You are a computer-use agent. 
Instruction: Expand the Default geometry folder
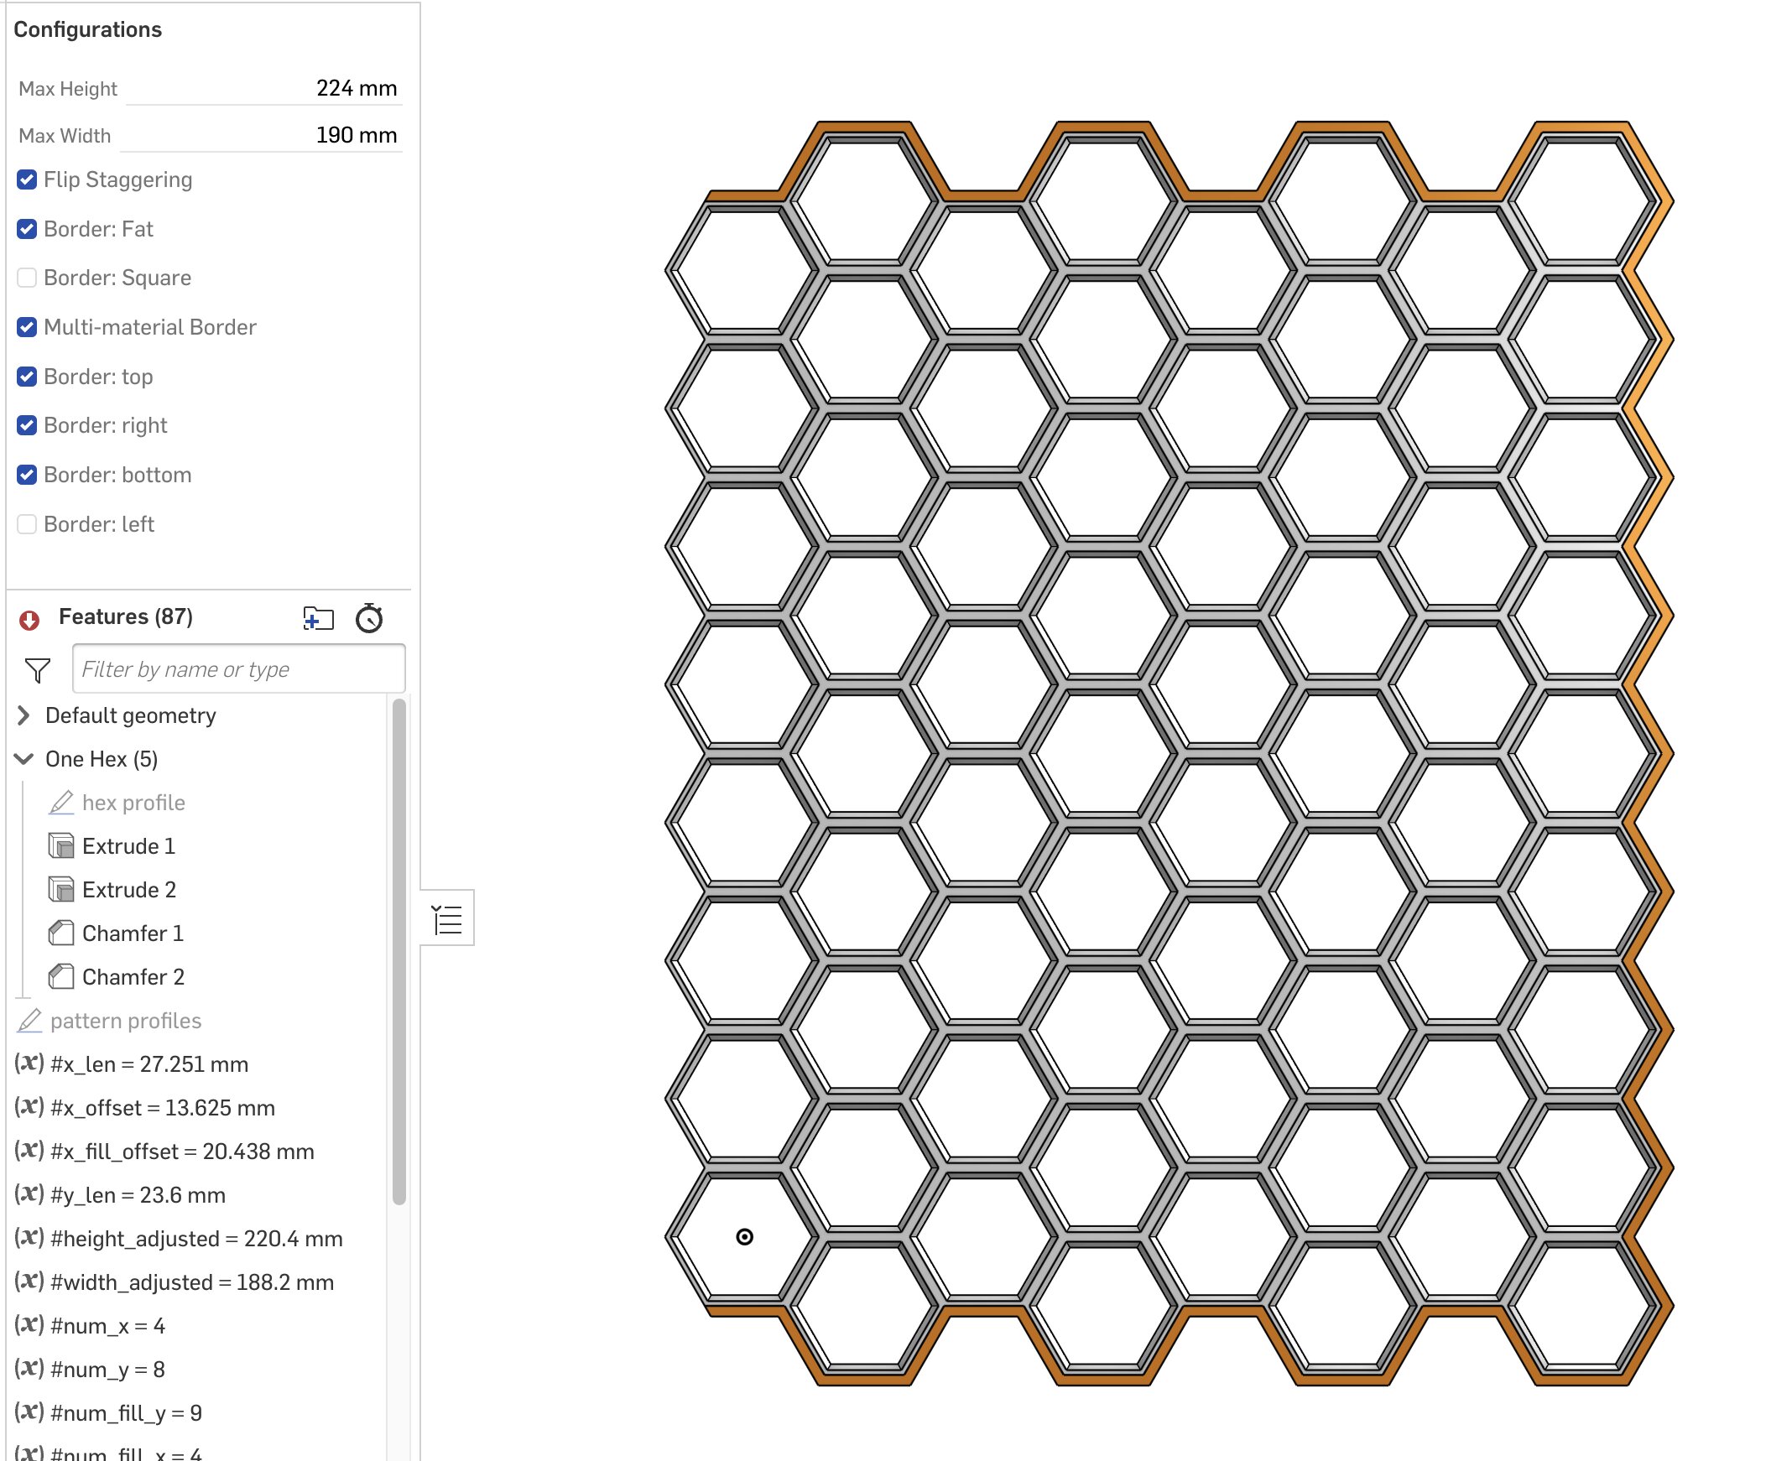pyautogui.click(x=23, y=715)
